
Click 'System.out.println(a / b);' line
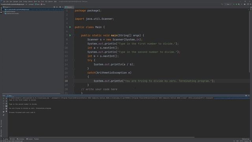click(x=114, y=64)
